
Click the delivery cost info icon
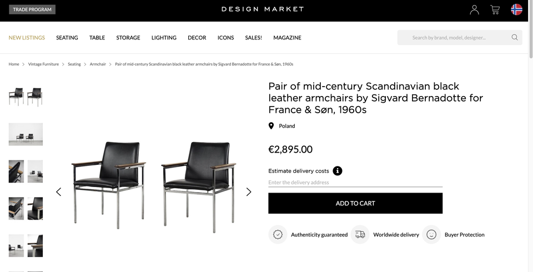[x=338, y=171]
